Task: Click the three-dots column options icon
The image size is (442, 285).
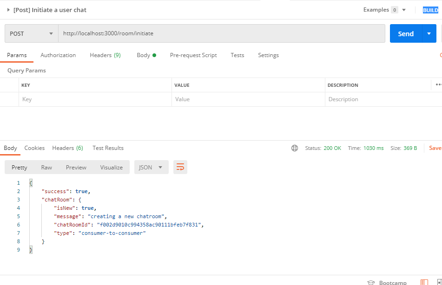Action: (x=438, y=85)
